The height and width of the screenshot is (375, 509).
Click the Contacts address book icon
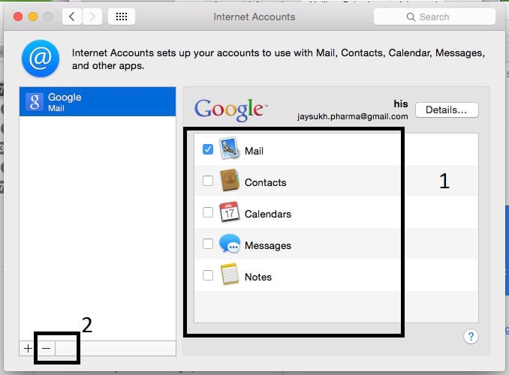pyautogui.click(x=230, y=180)
